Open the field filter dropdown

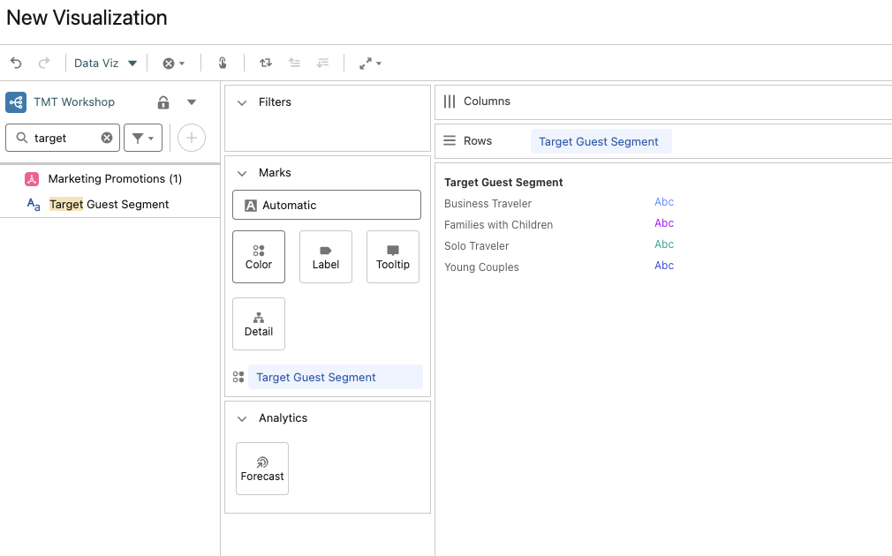click(143, 138)
